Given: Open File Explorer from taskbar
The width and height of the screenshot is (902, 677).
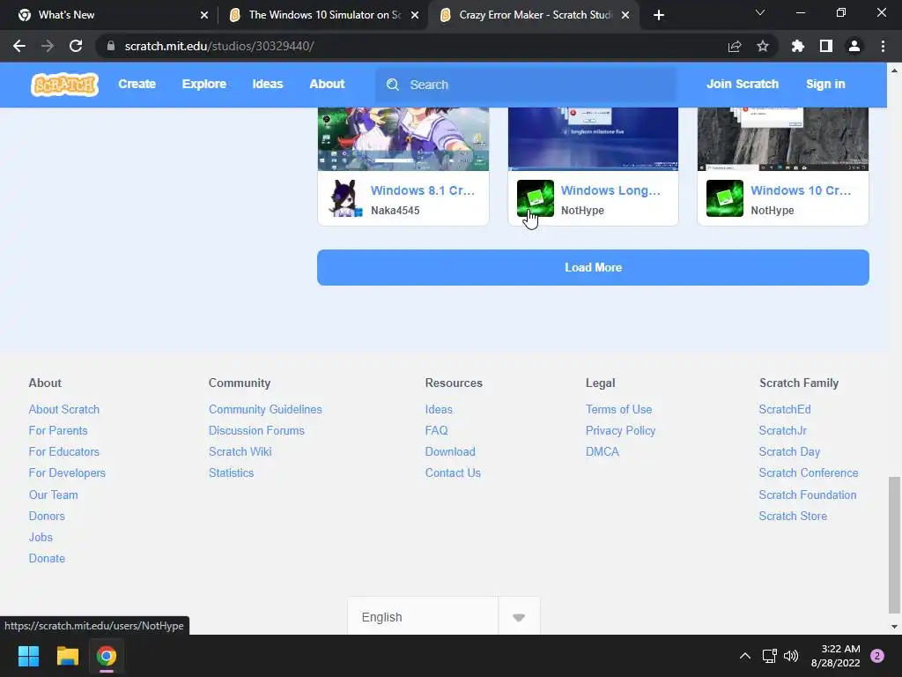Looking at the screenshot, I should tap(67, 656).
